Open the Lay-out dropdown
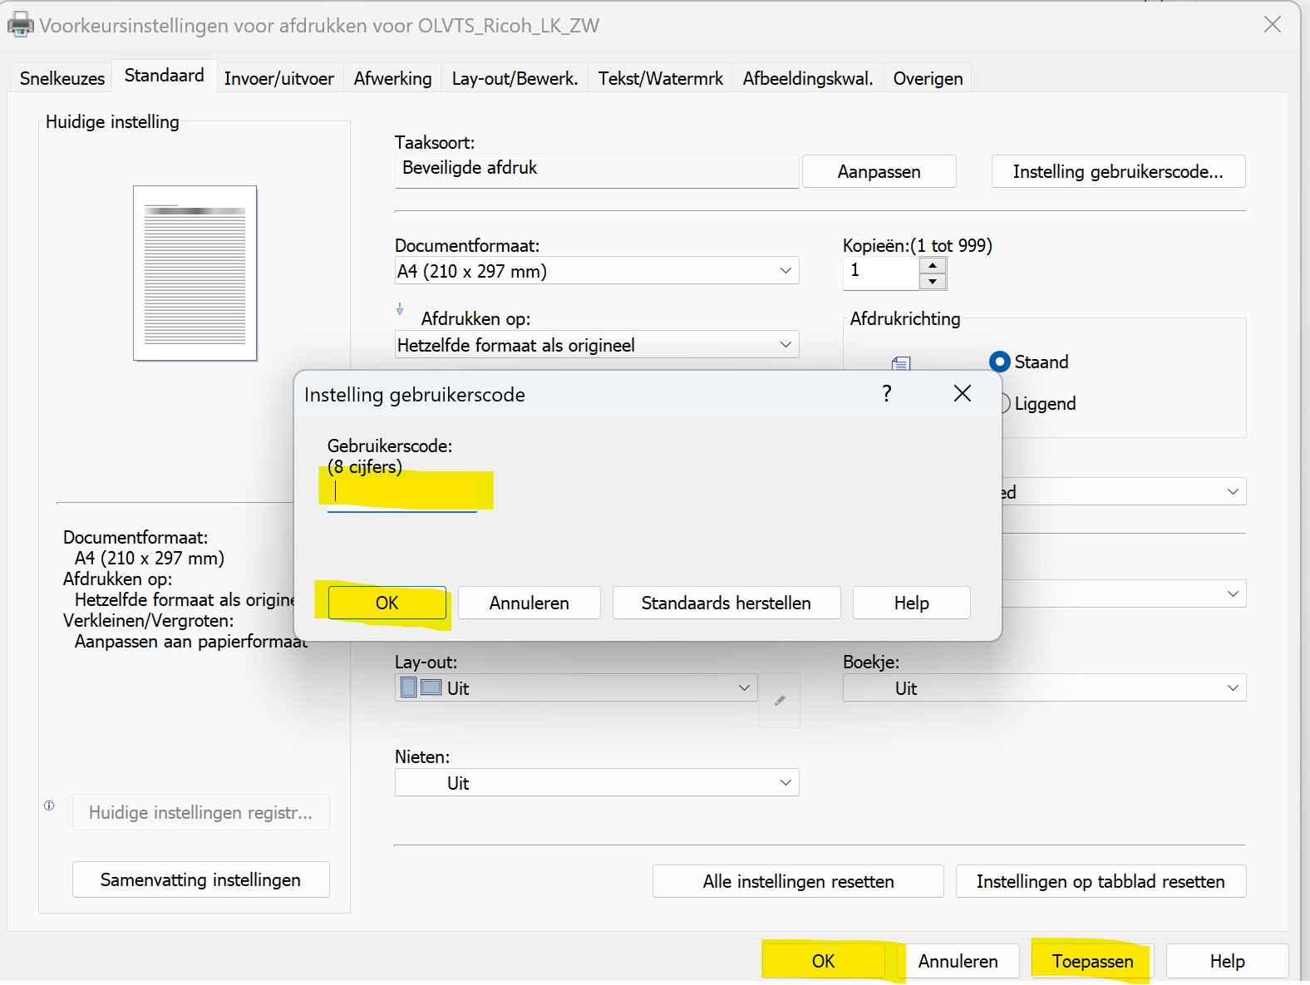1310x985 pixels. [576, 688]
